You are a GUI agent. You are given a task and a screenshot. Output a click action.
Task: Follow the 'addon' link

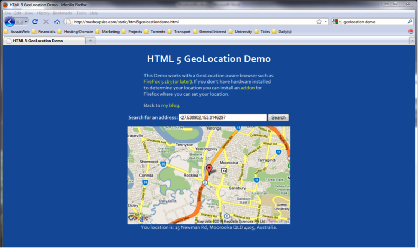(x=248, y=88)
